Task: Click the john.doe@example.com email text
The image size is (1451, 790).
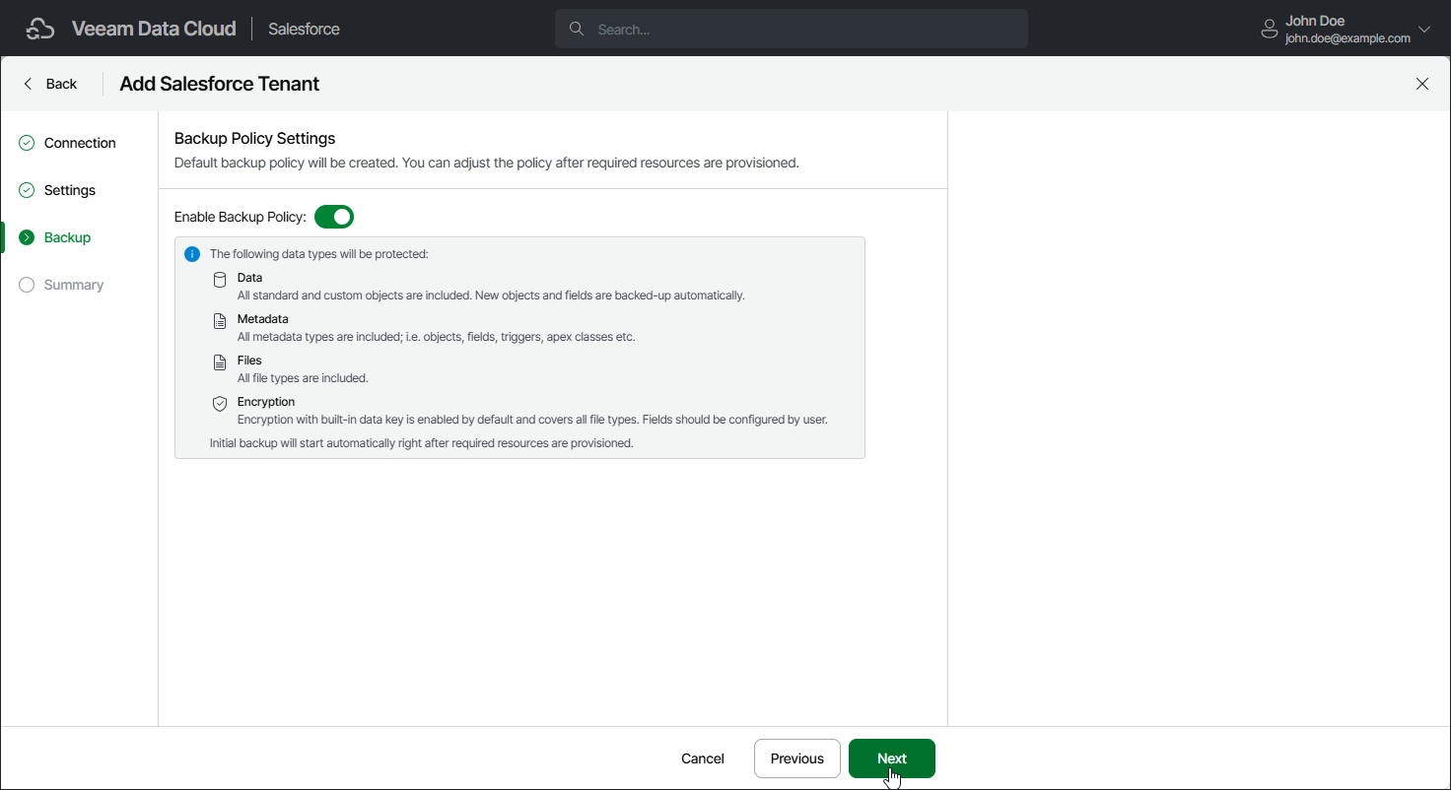Action: 1347,38
